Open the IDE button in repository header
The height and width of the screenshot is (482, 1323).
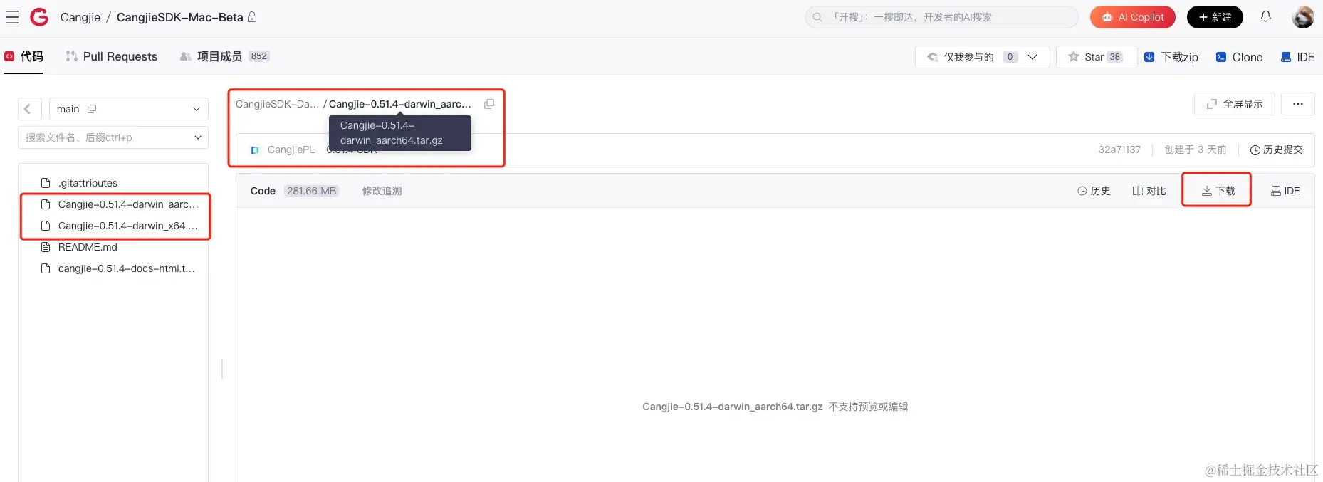click(x=1298, y=57)
